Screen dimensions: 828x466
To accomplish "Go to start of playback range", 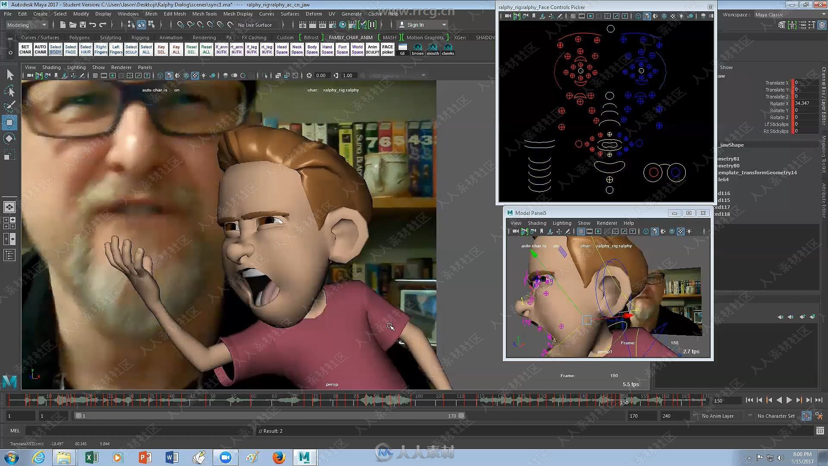I will coord(750,400).
